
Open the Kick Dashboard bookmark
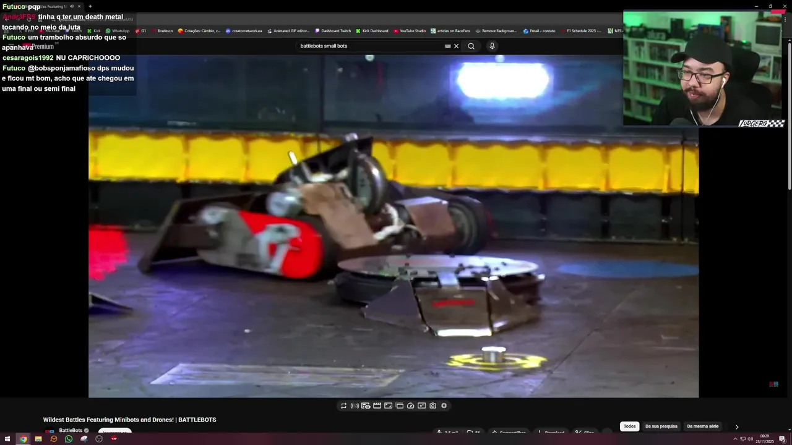pos(372,30)
